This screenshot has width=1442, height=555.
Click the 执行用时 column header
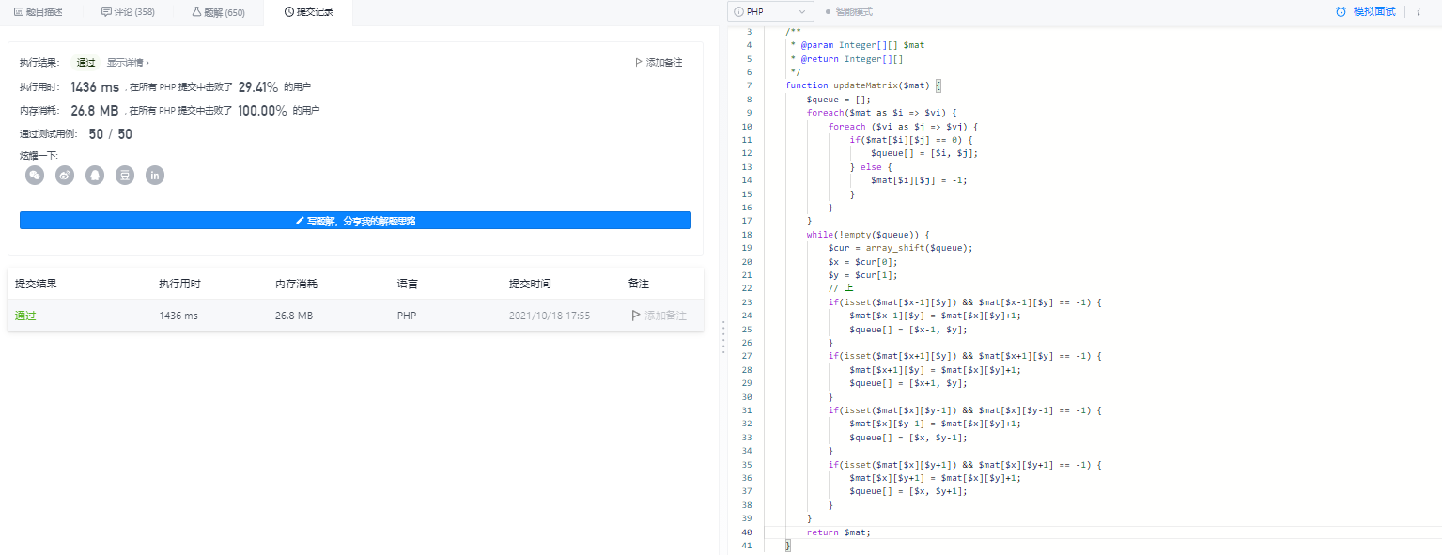point(179,284)
